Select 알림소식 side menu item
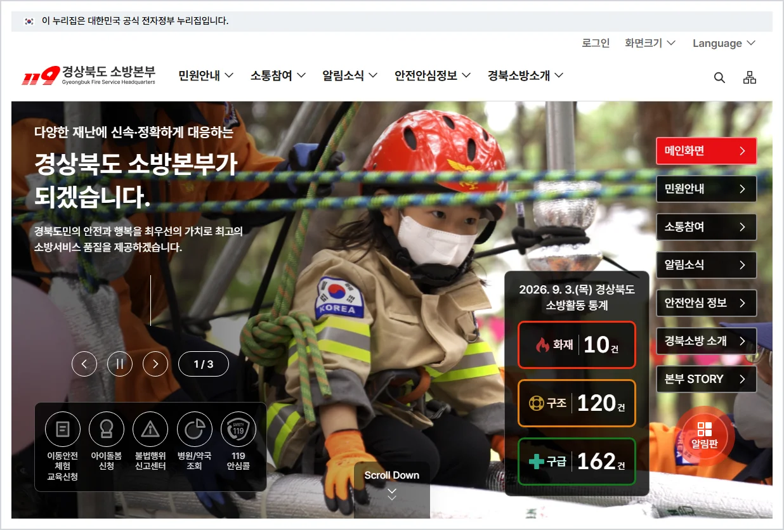784x530 pixels. [706, 265]
